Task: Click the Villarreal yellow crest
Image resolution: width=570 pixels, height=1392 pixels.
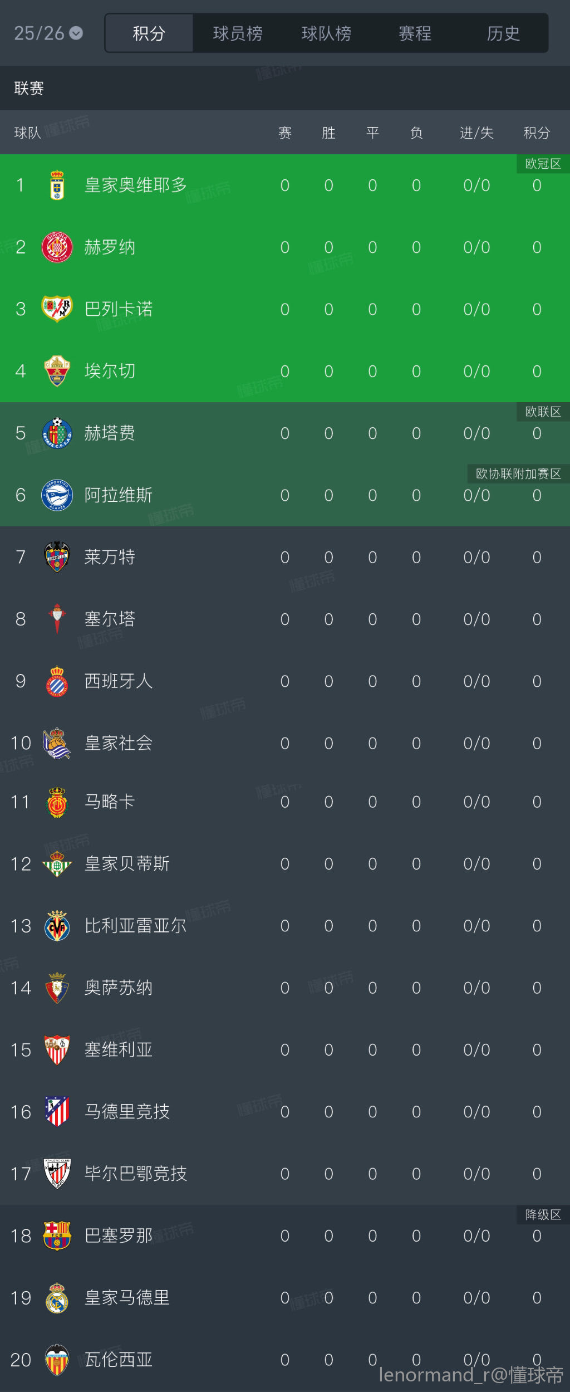Action: point(57,926)
